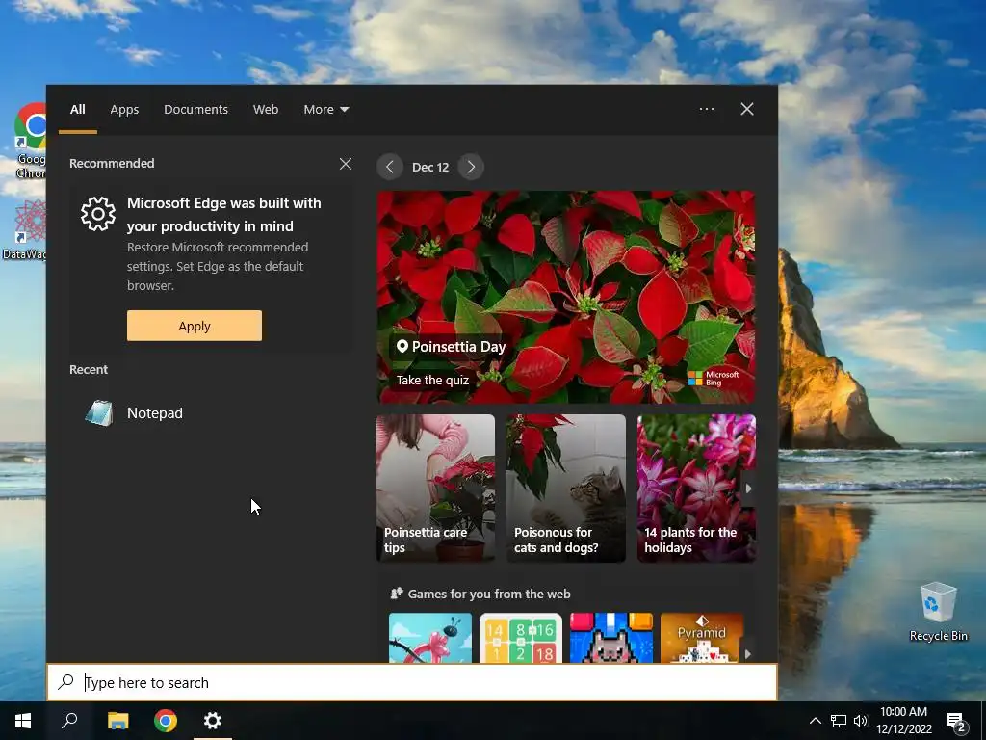Expand the More filter dropdown
This screenshot has height=740, width=986.
pyautogui.click(x=325, y=110)
